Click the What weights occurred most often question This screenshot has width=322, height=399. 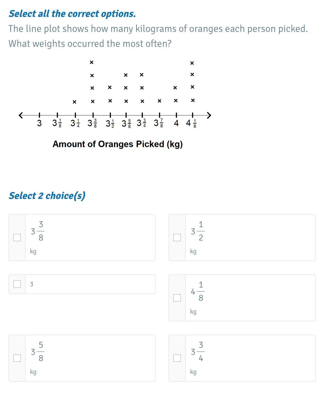(x=90, y=44)
